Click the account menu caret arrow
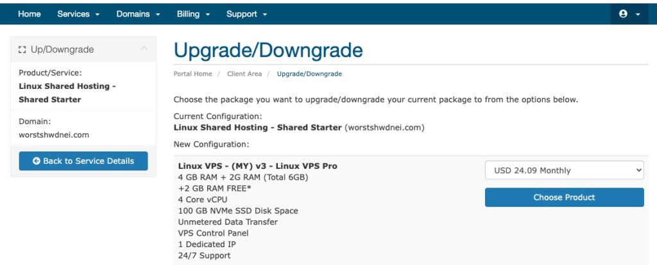 coord(638,14)
